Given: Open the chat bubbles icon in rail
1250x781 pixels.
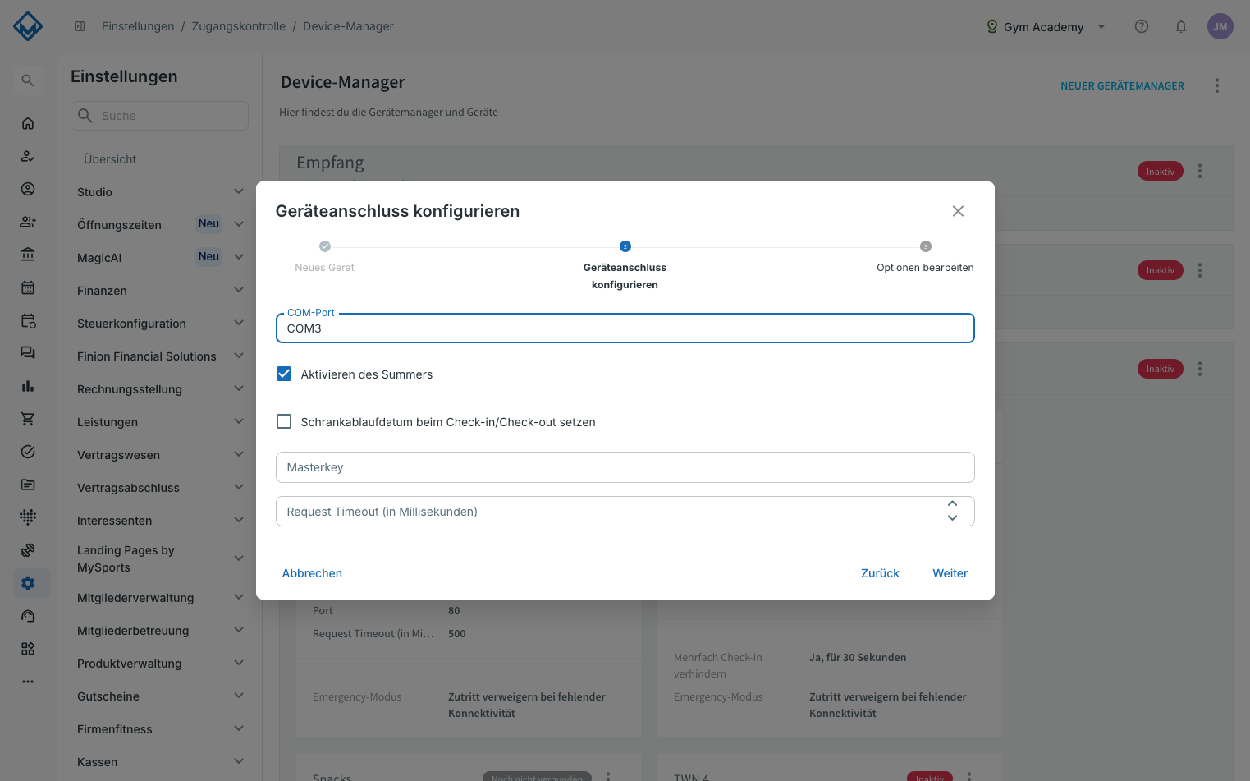Looking at the screenshot, I should click(x=28, y=353).
